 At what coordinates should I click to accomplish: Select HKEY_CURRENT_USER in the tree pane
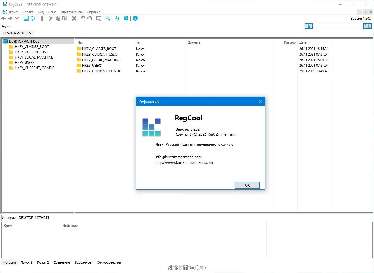tap(32, 52)
